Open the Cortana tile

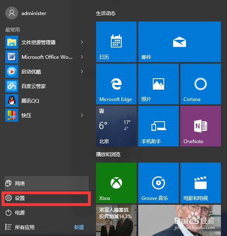click(201, 84)
